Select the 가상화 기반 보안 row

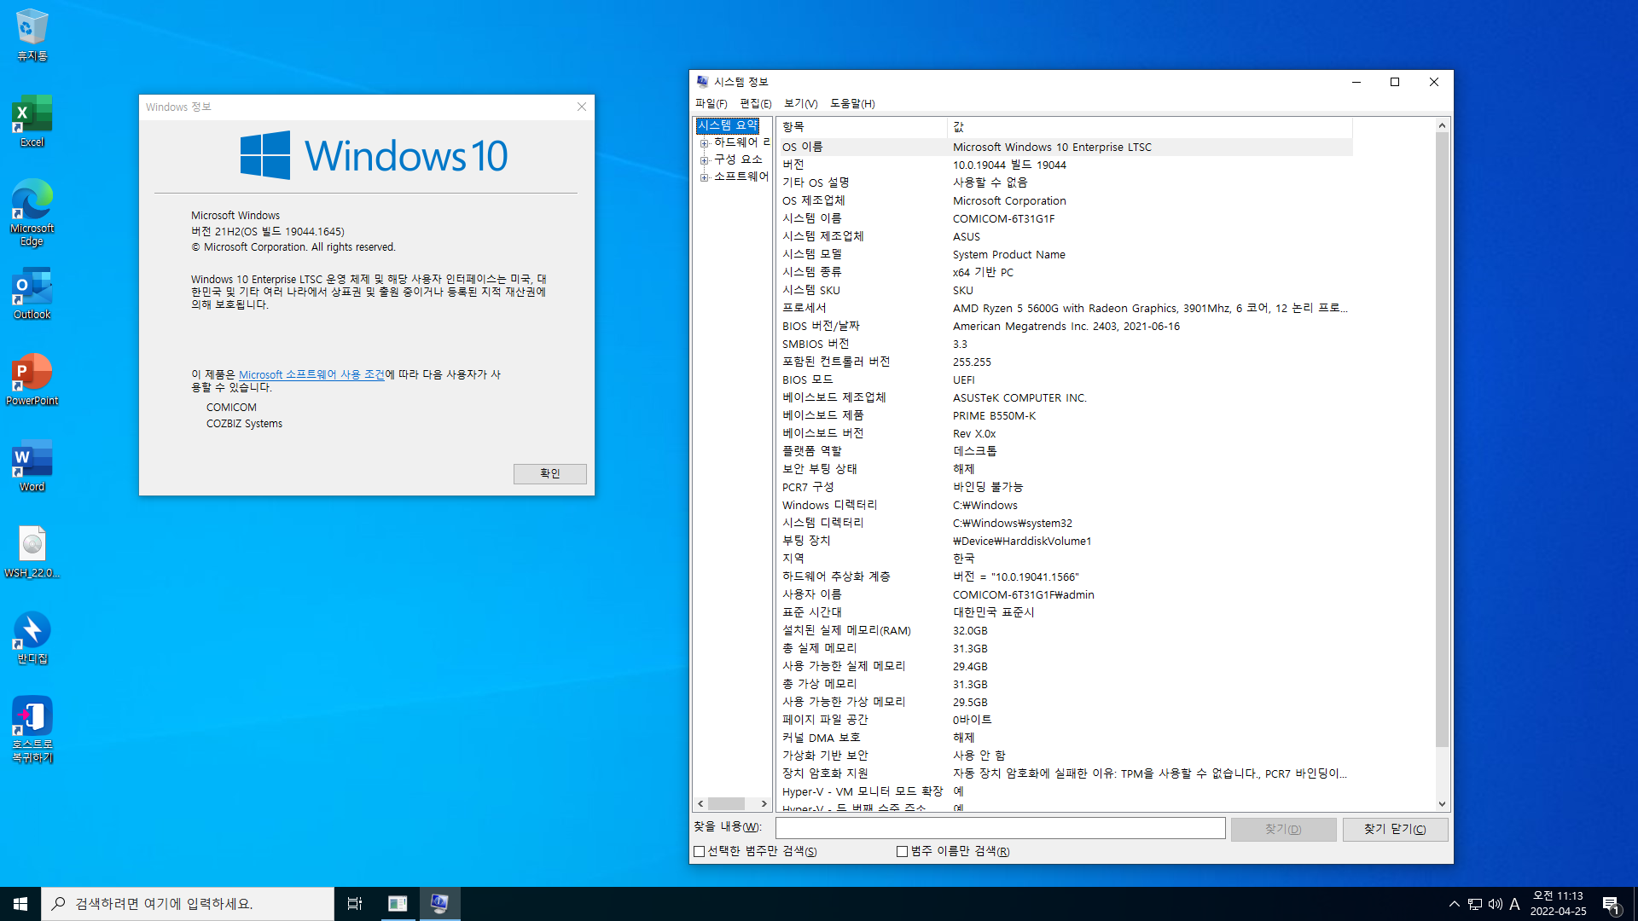[1065, 756]
